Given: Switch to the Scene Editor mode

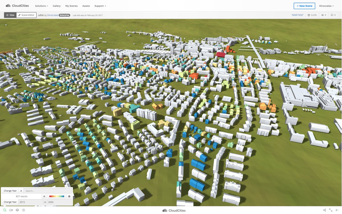Looking at the screenshot, I should (x=26, y=15).
